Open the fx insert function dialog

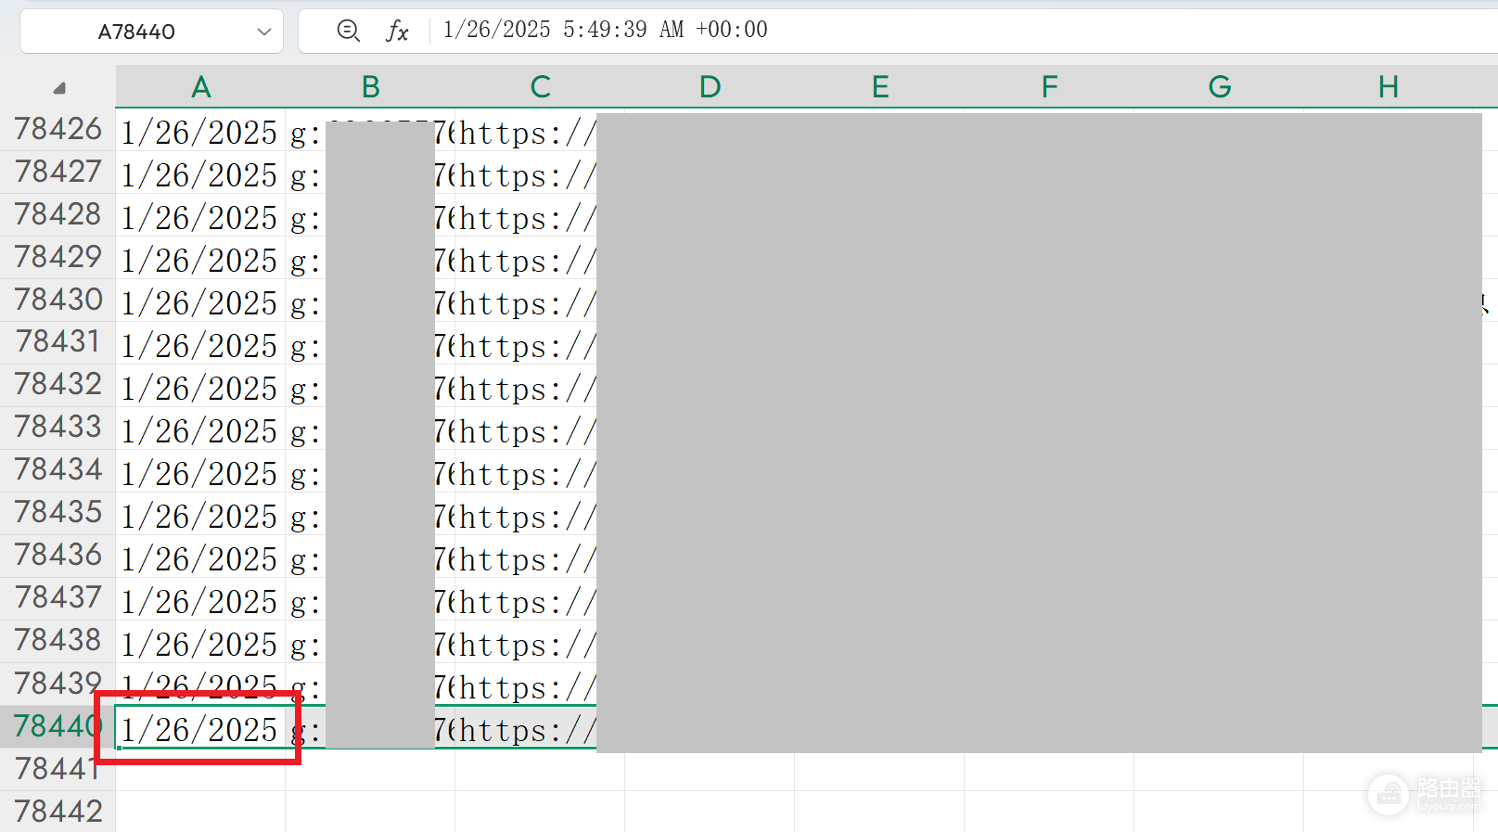click(x=397, y=31)
